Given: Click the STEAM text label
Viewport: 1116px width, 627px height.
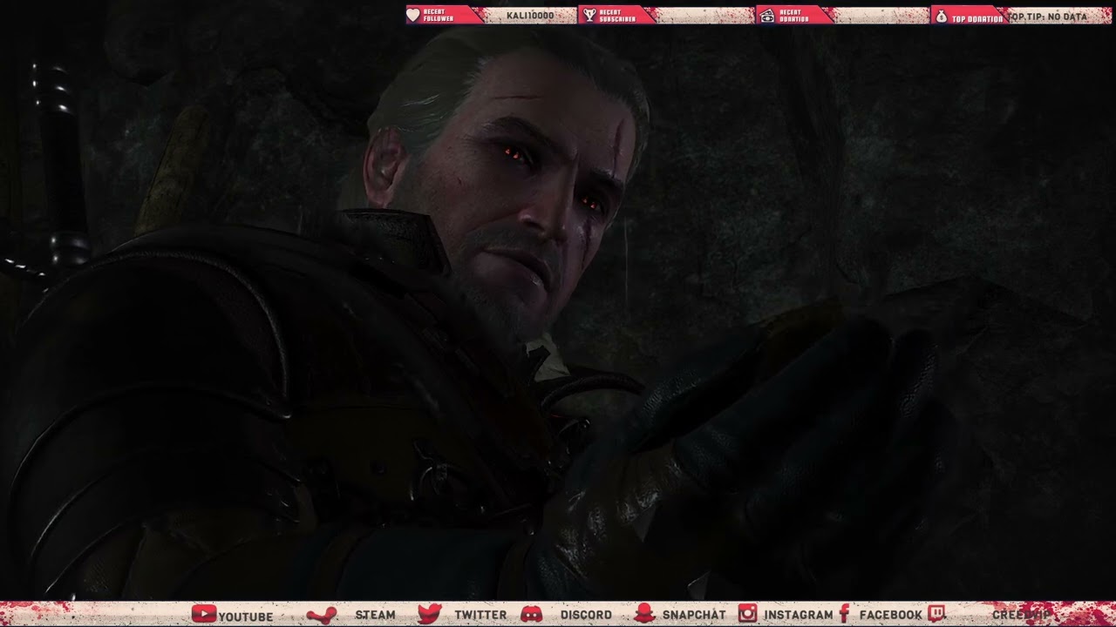Looking at the screenshot, I should [375, 615].
